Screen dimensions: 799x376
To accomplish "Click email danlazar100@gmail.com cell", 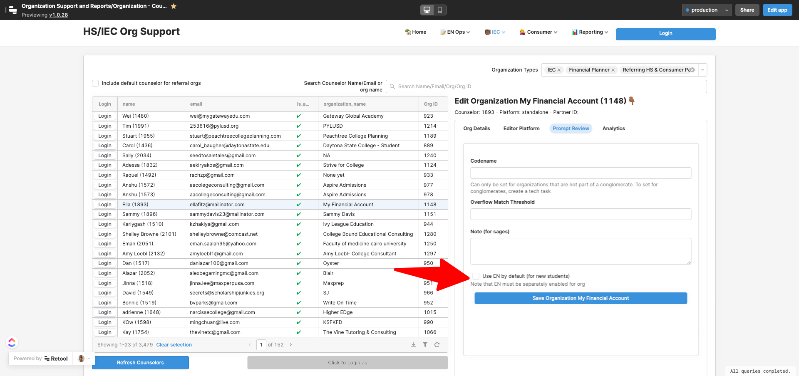I will [238, 263].
